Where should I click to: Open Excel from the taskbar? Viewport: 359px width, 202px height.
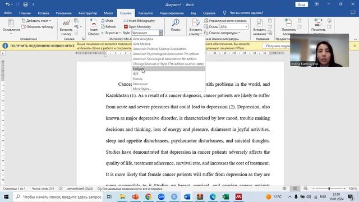225,196
